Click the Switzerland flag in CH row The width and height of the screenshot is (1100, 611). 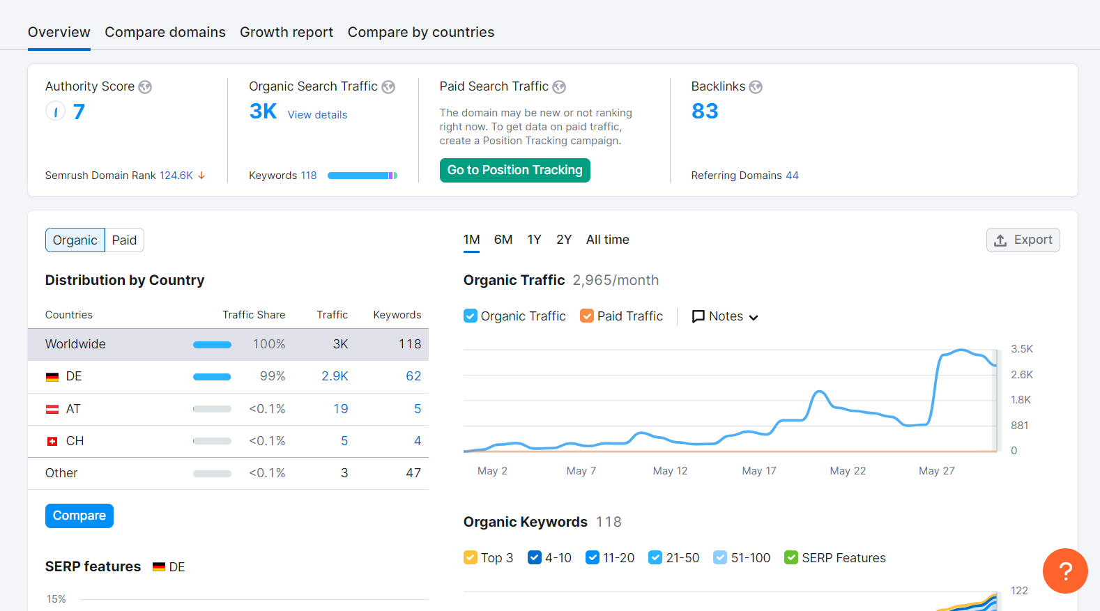coord(52,442)
